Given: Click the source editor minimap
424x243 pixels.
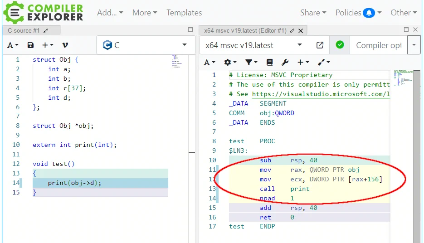Looking at the screenshot, I should (x=176, y=61).
